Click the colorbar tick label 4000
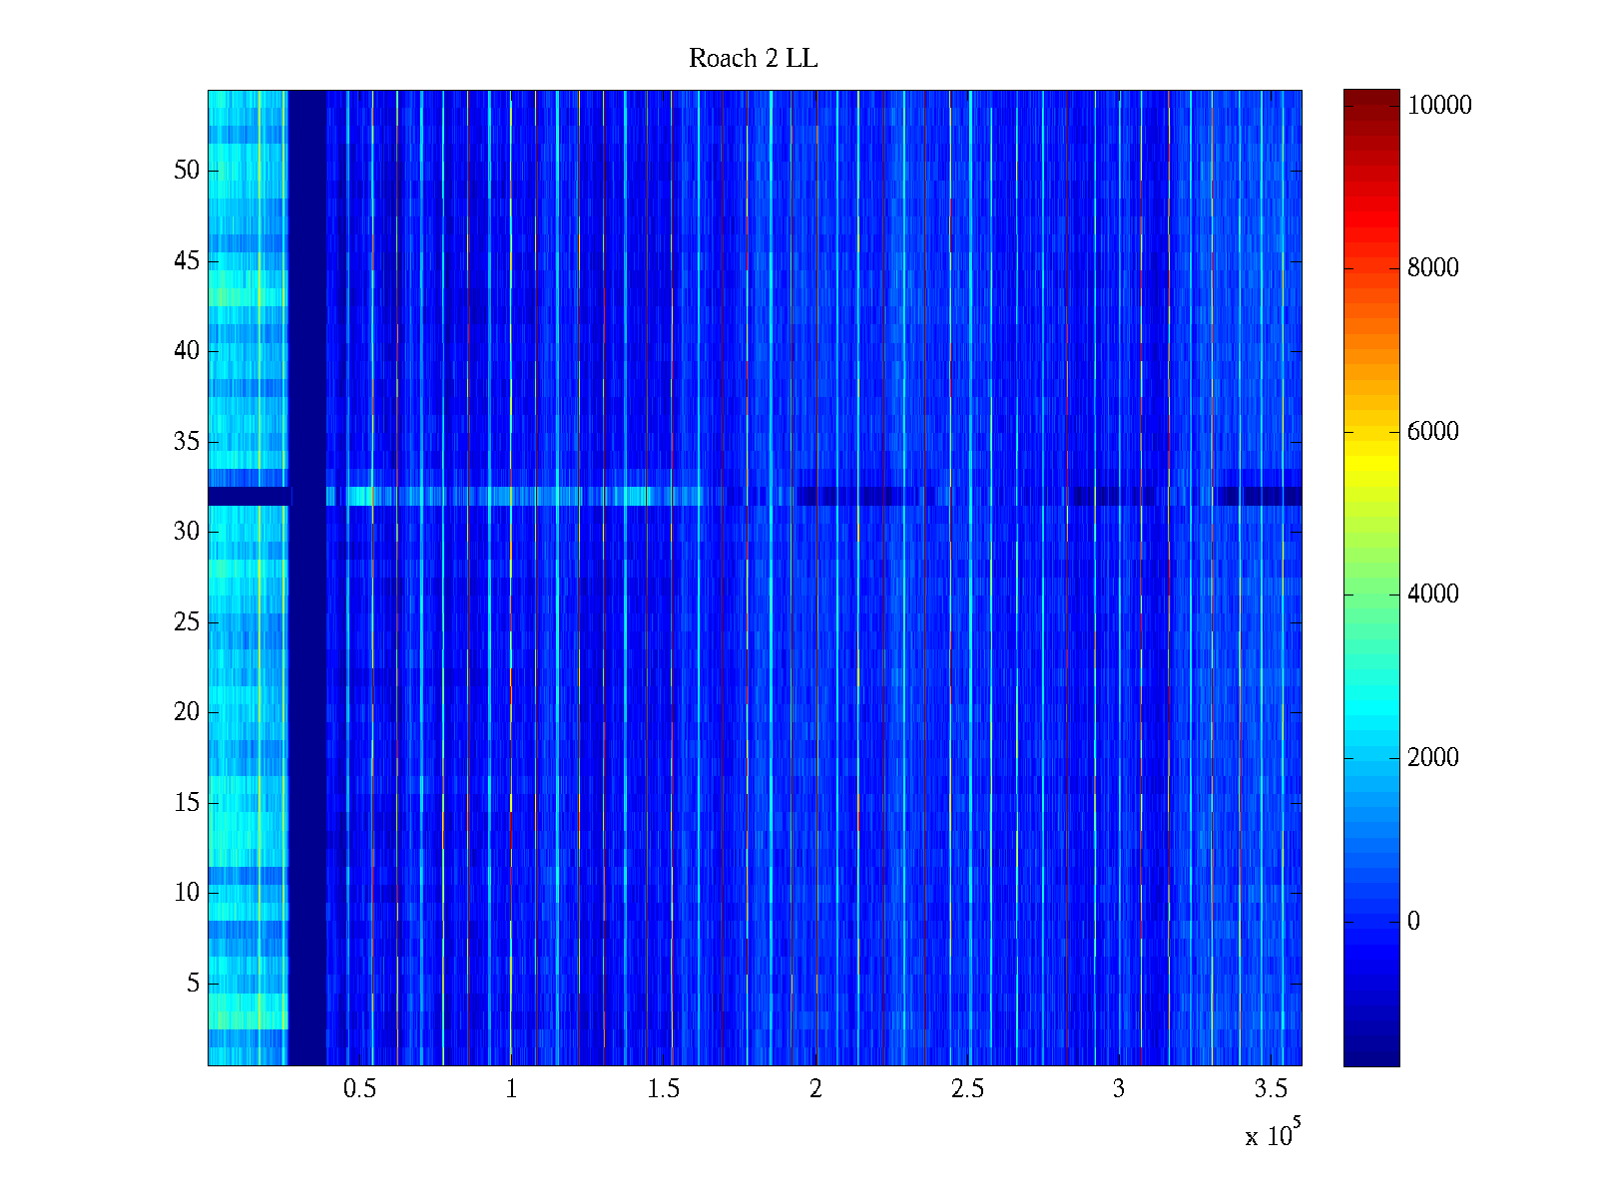This screenshot has height=1197, width=1597. pos(1432,595)
